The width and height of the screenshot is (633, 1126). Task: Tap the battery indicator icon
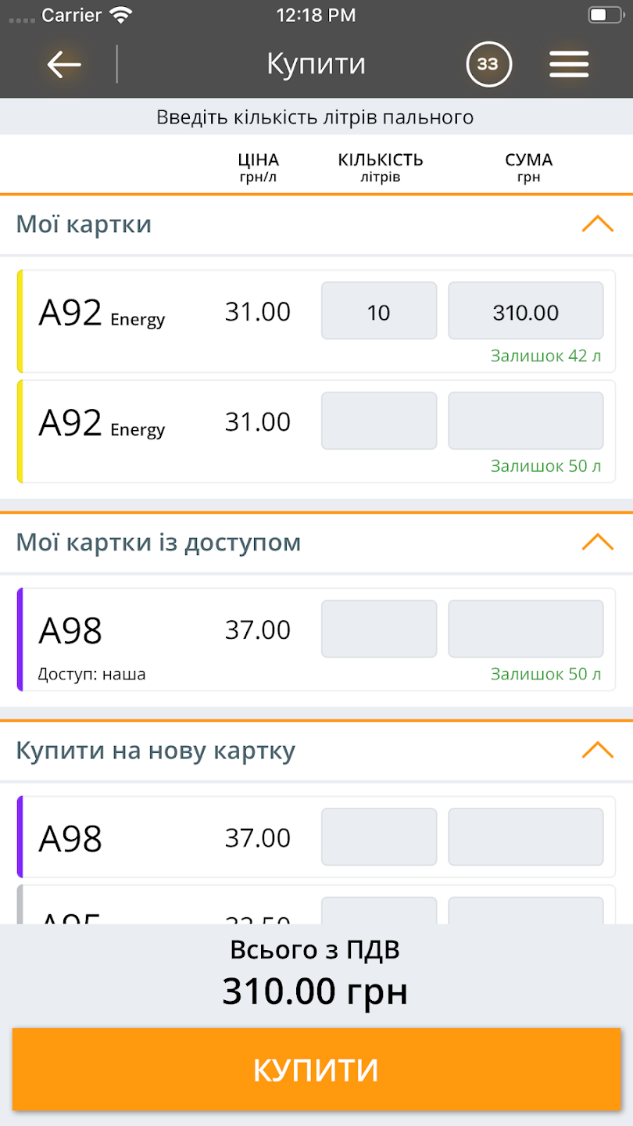tap(601, 15)
